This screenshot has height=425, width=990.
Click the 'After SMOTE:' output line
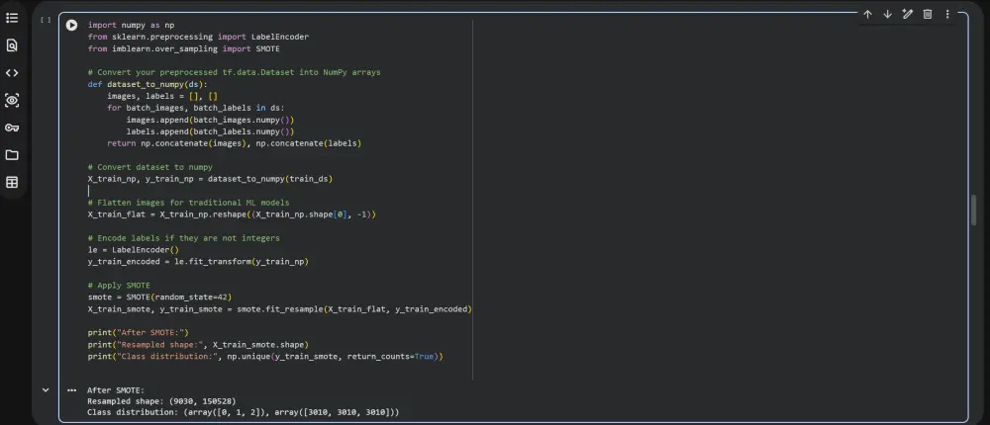point(116,390)
